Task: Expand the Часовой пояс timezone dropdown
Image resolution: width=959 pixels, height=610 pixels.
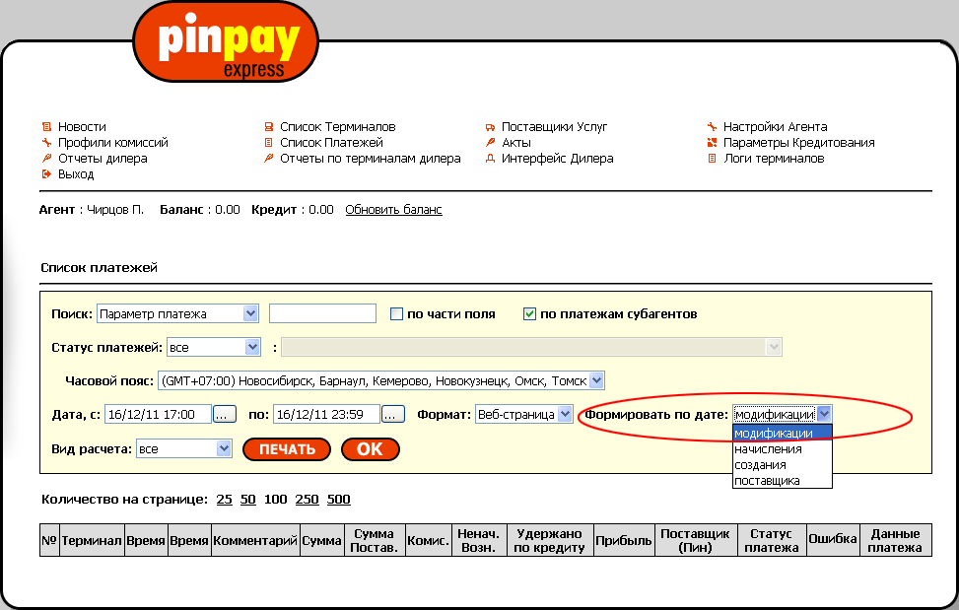Action: (595, 380)
